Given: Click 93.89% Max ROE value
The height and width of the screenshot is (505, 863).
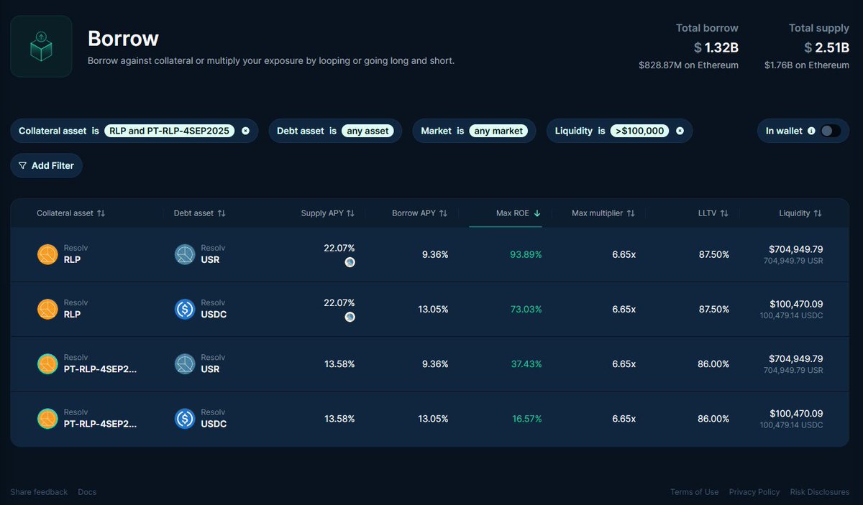Looking at the screenshot, I should click(526, 254).
